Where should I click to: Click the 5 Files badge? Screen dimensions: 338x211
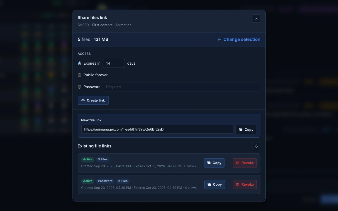(x=103, y=159)
